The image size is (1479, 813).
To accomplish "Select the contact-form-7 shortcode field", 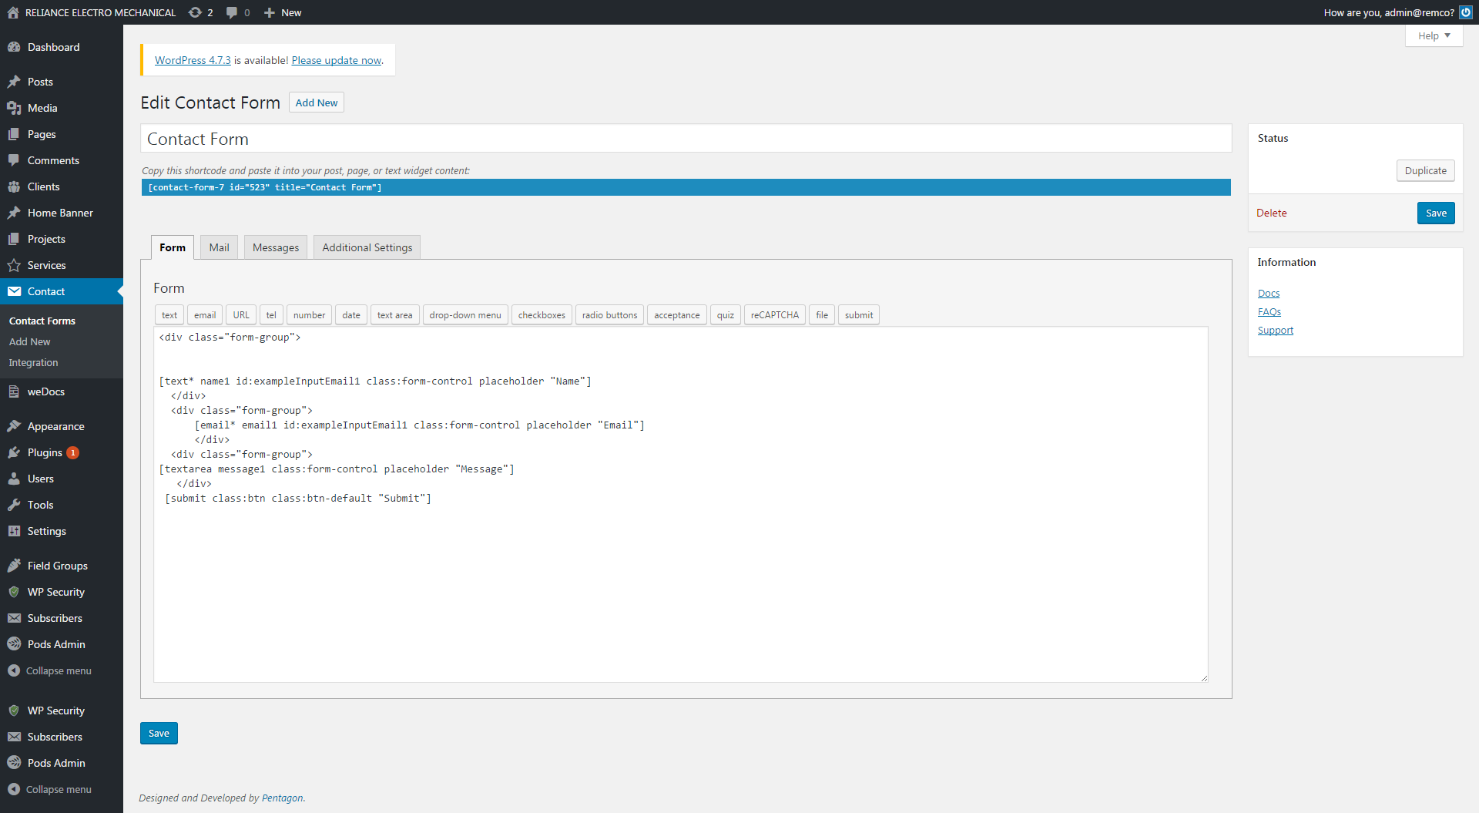I will tap(686, 187).
